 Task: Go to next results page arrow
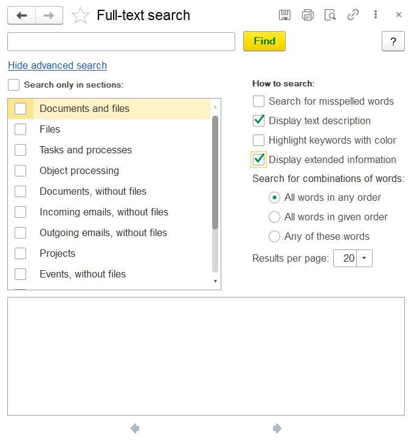(277, 428)
